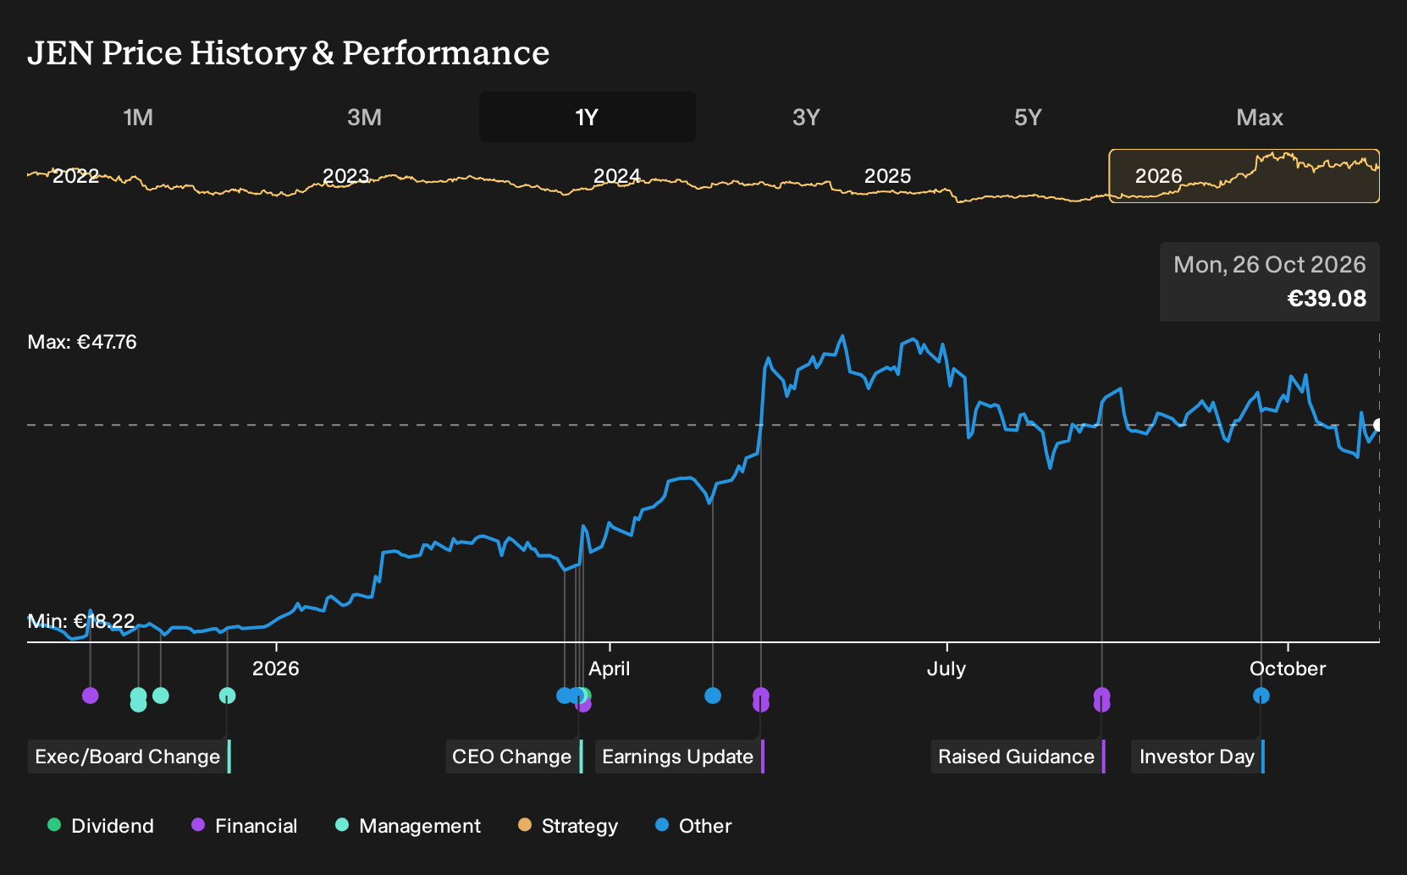The image size is (1407, 875).
Task: Jump to 2022 in the overview strip
Action: pyautogui.click(x=76, y=176)
